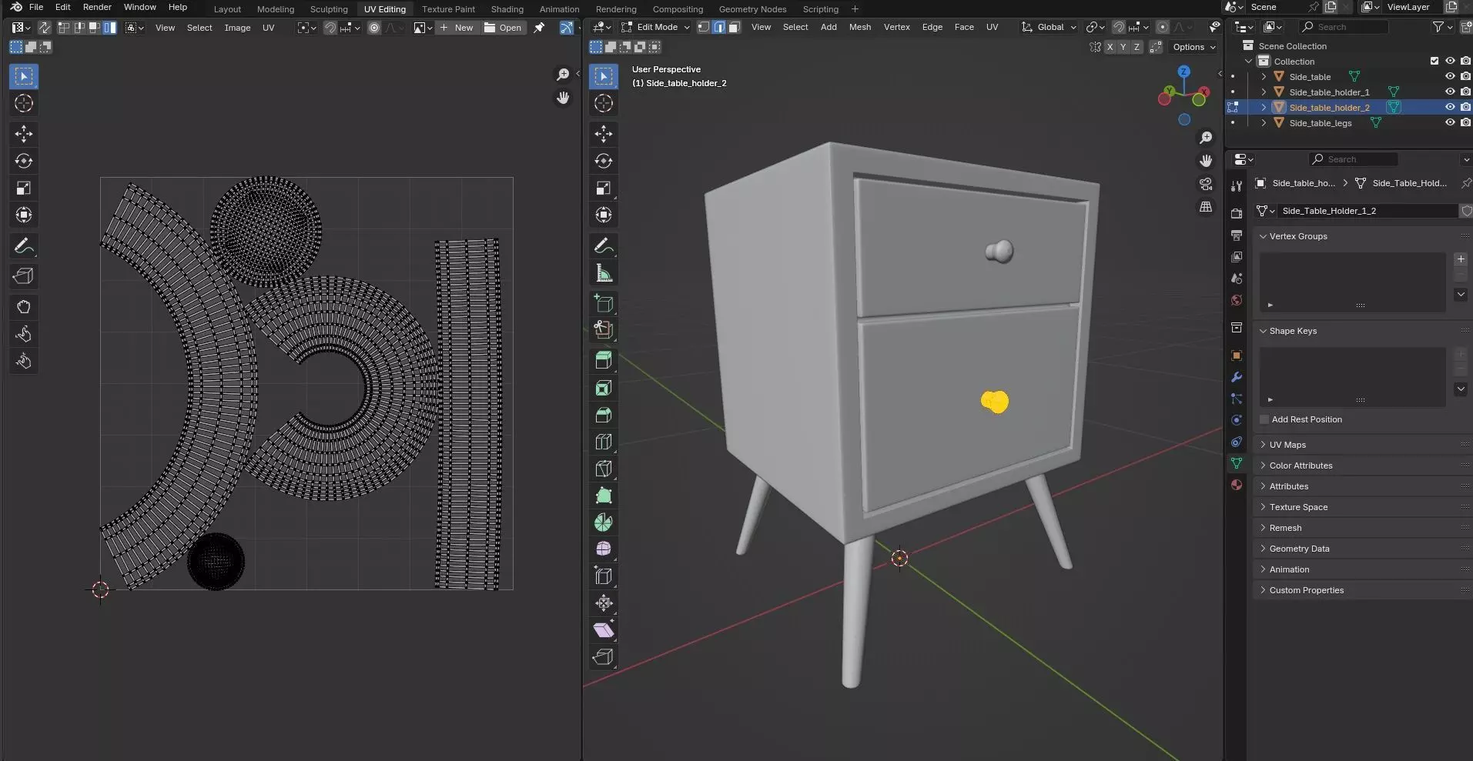This screenshot has width=1473, height=761.
Task: Select the Measure tool in 3D viewport
Action: click(x=604, y=273)
